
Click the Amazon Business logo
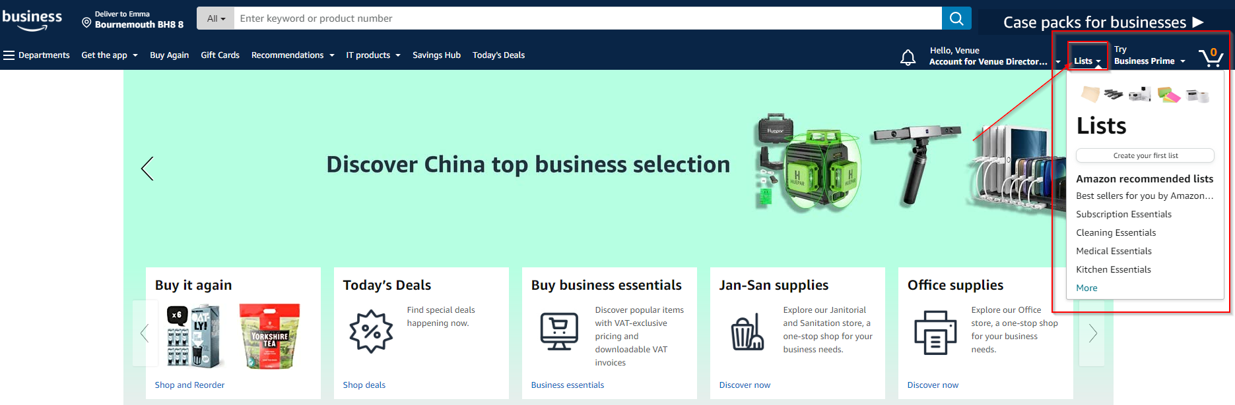click(32, 19)
